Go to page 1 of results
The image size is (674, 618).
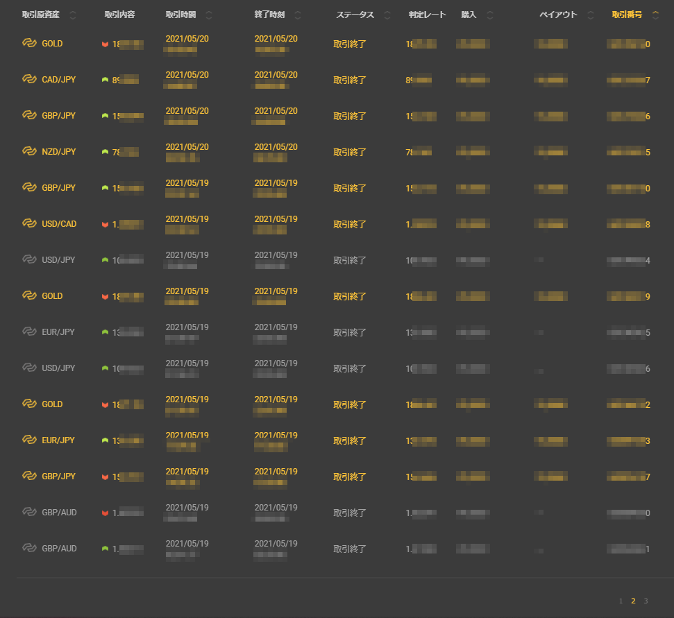click(x=621, y=601)
